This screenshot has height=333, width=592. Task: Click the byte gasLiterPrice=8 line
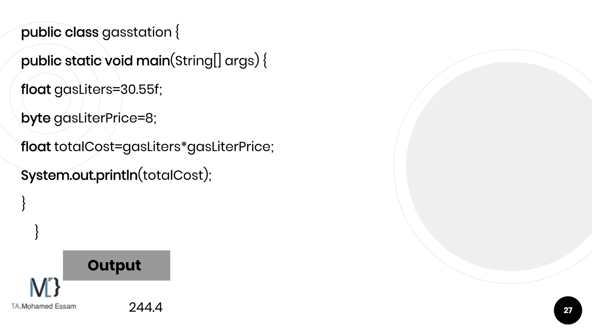point(89,118)
